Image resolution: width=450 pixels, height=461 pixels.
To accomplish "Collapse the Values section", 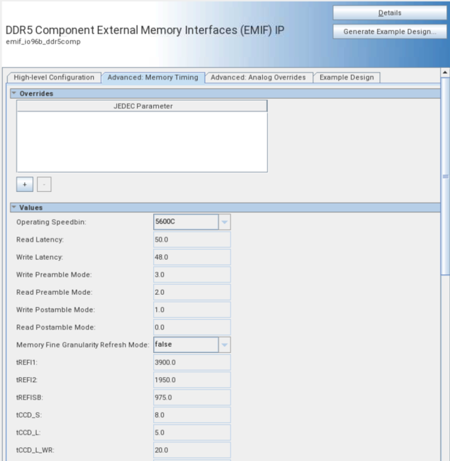I will 14,207.
